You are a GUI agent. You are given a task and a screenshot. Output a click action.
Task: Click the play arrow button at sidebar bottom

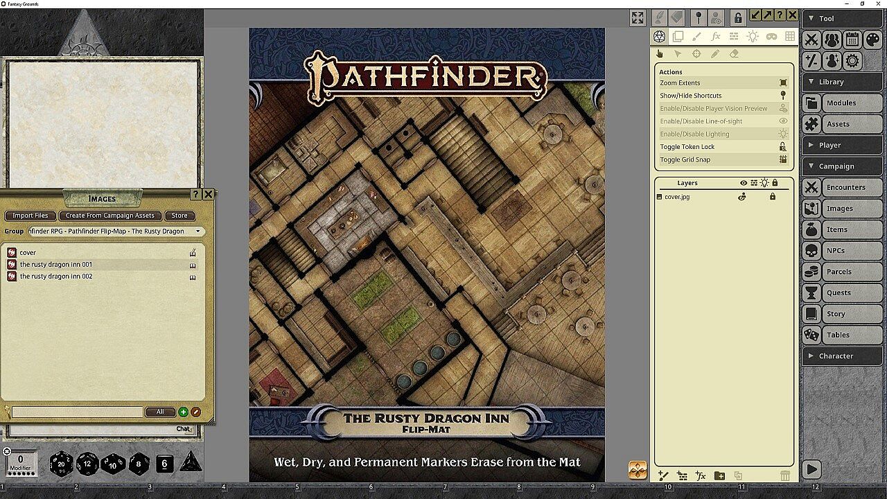click(x=811, y=469)
